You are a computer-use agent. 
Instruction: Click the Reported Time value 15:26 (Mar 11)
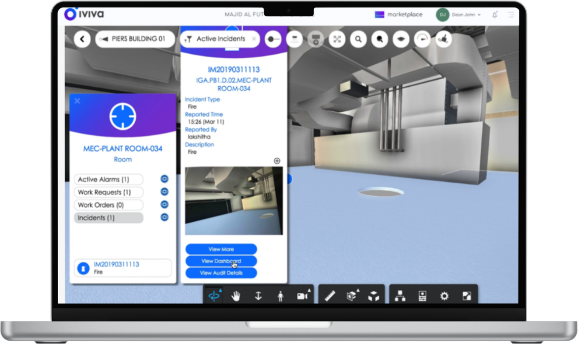tap(206, 122)
